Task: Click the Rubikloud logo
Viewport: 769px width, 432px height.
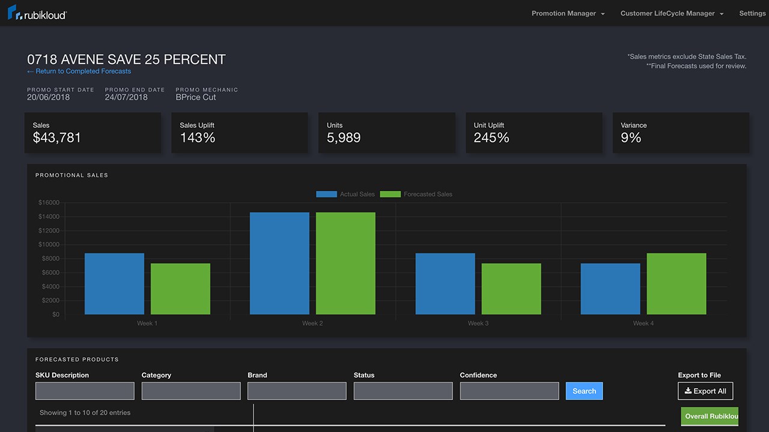Action: coord(37,13)
